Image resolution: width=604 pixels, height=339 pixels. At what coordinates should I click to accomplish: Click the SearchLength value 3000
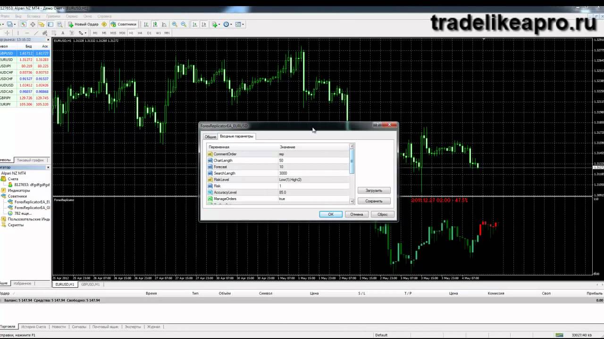tap(283, 173)
